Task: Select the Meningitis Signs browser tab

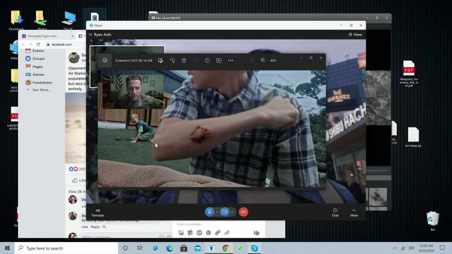Action: 46,36
